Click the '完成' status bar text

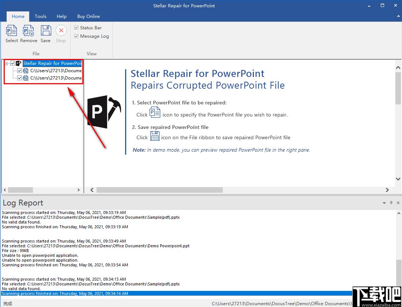pos(8,304)
